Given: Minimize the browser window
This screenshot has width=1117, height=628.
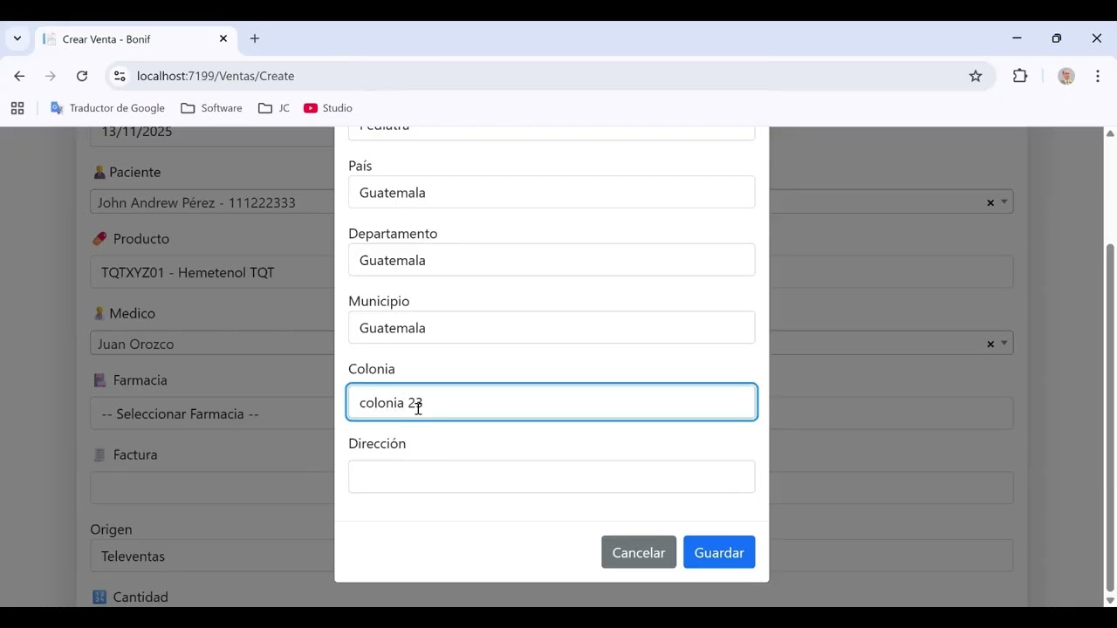Looking at the screenshot, I should coord(1017,38).
